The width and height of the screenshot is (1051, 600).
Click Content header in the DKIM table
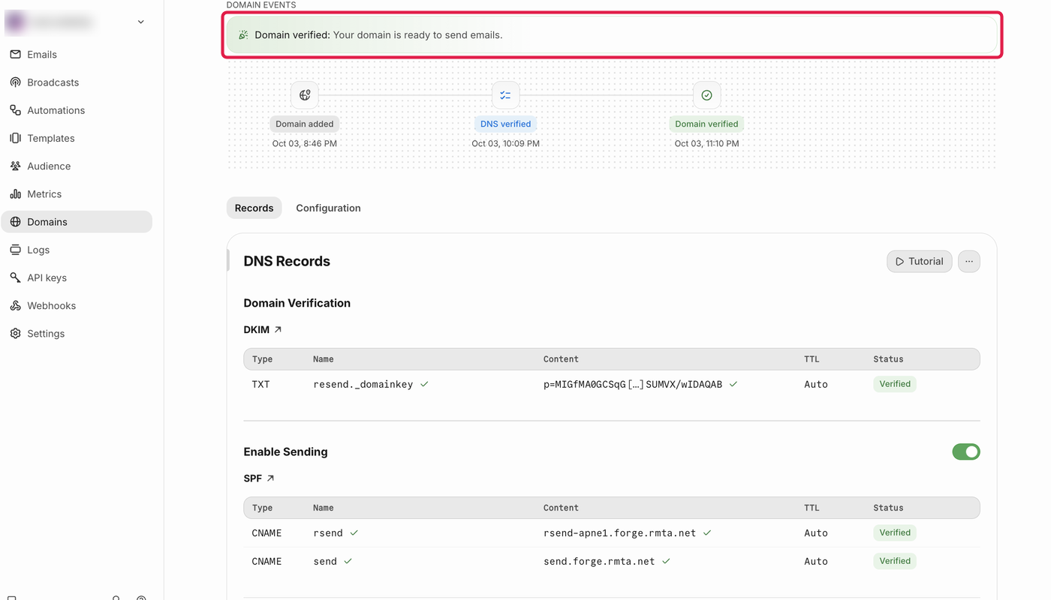click(561, 359)
